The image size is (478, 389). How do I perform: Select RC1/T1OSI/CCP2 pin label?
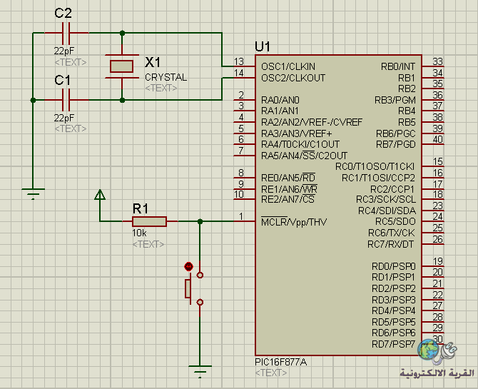pos(378,178)
